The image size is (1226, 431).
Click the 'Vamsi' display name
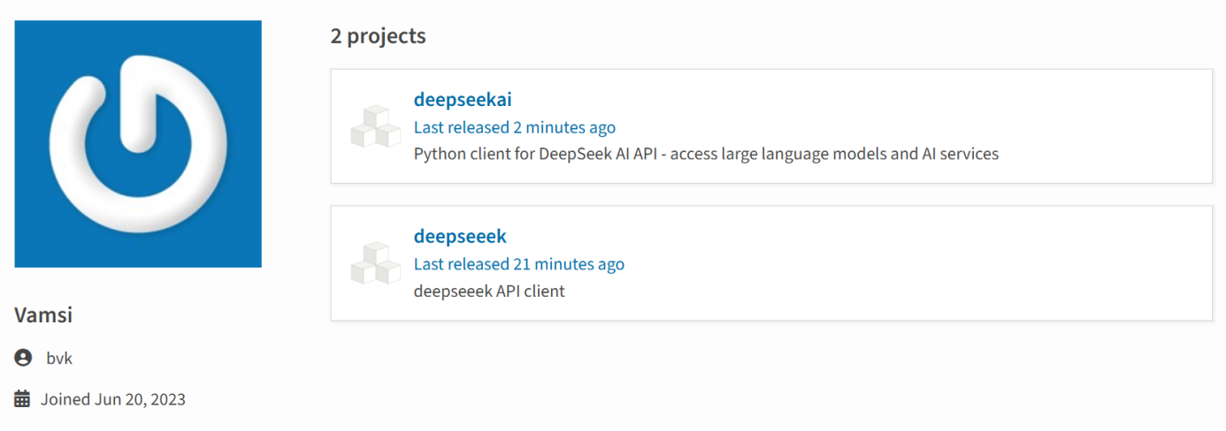pos(43,314)
